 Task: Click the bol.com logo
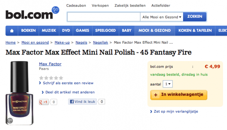click(32, 13)
